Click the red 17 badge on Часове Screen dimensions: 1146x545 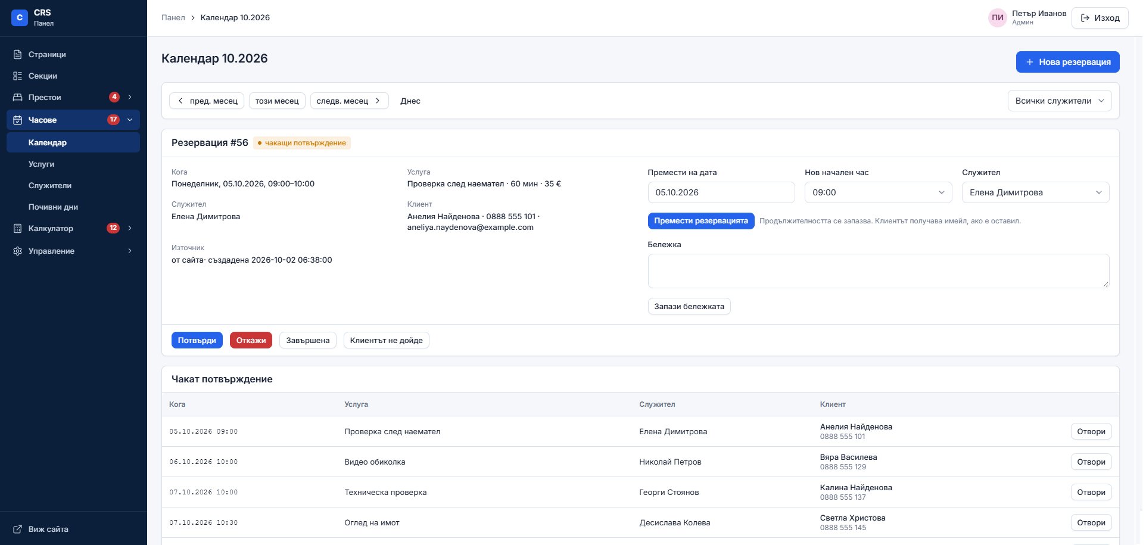(x=113, y=120)
